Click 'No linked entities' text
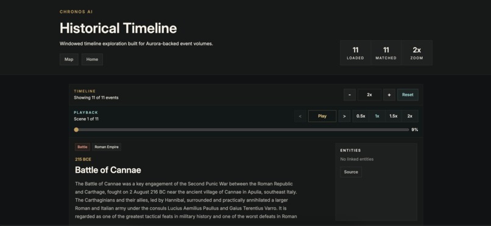 (x=356, y=159)
